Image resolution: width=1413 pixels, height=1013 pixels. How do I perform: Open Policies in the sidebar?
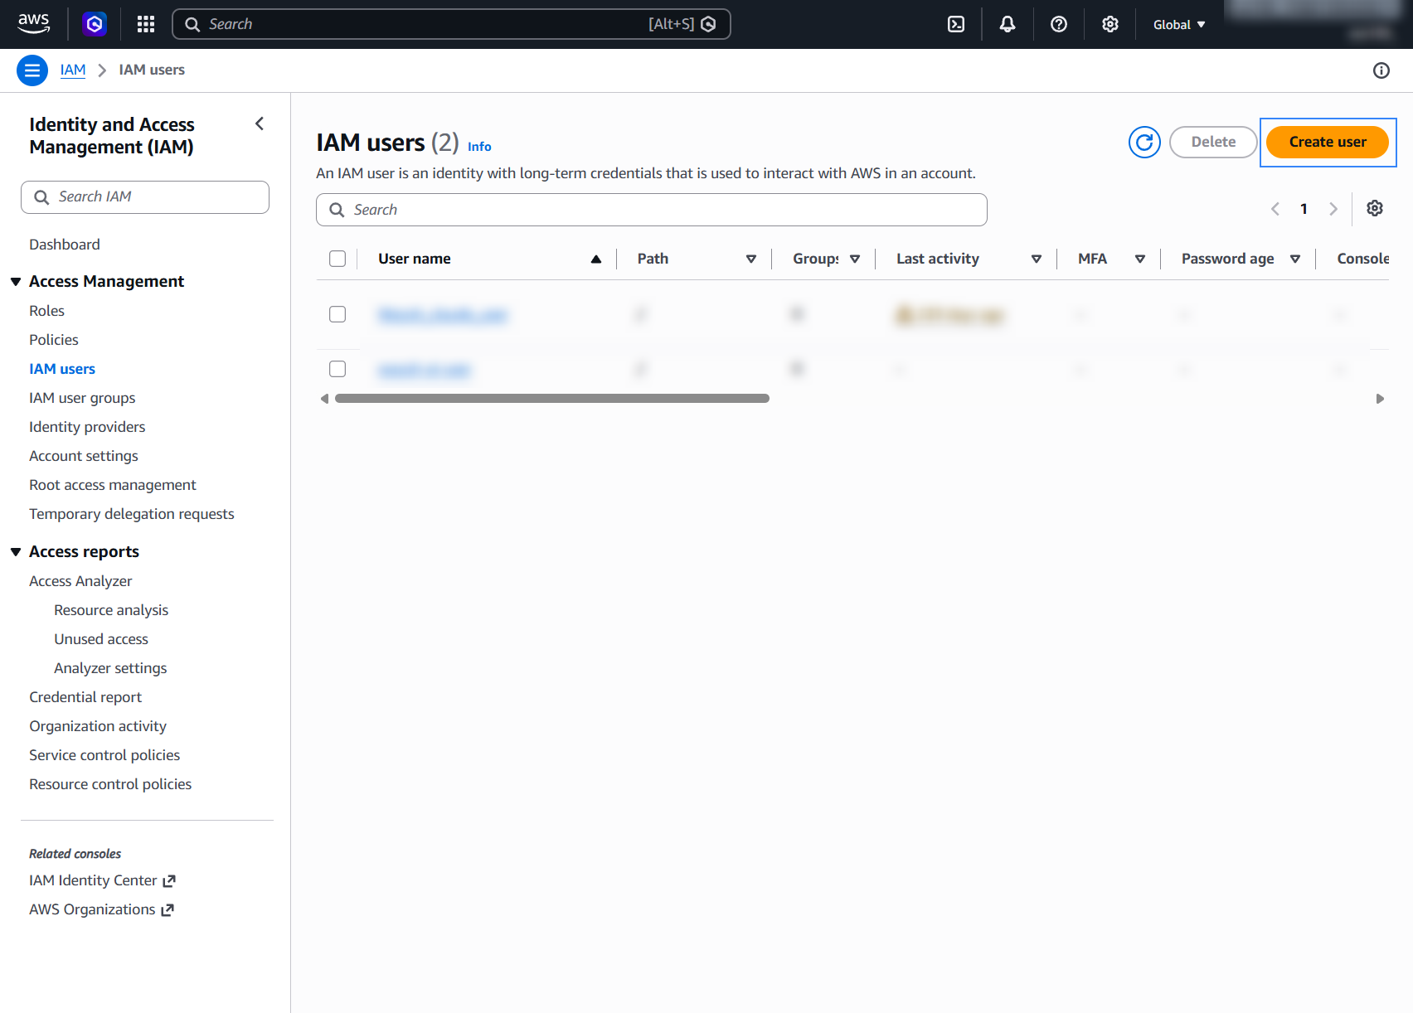coord(54,340)
